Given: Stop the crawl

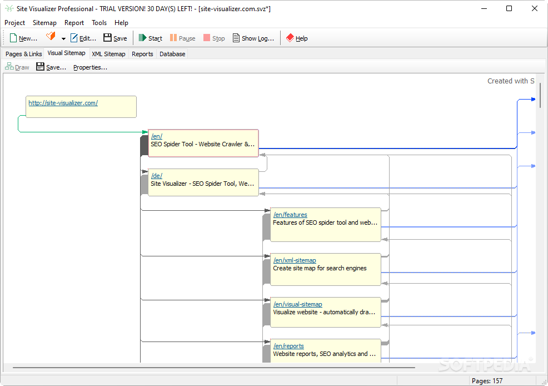Looking at the screenshot, I should [x=214, y=38].
